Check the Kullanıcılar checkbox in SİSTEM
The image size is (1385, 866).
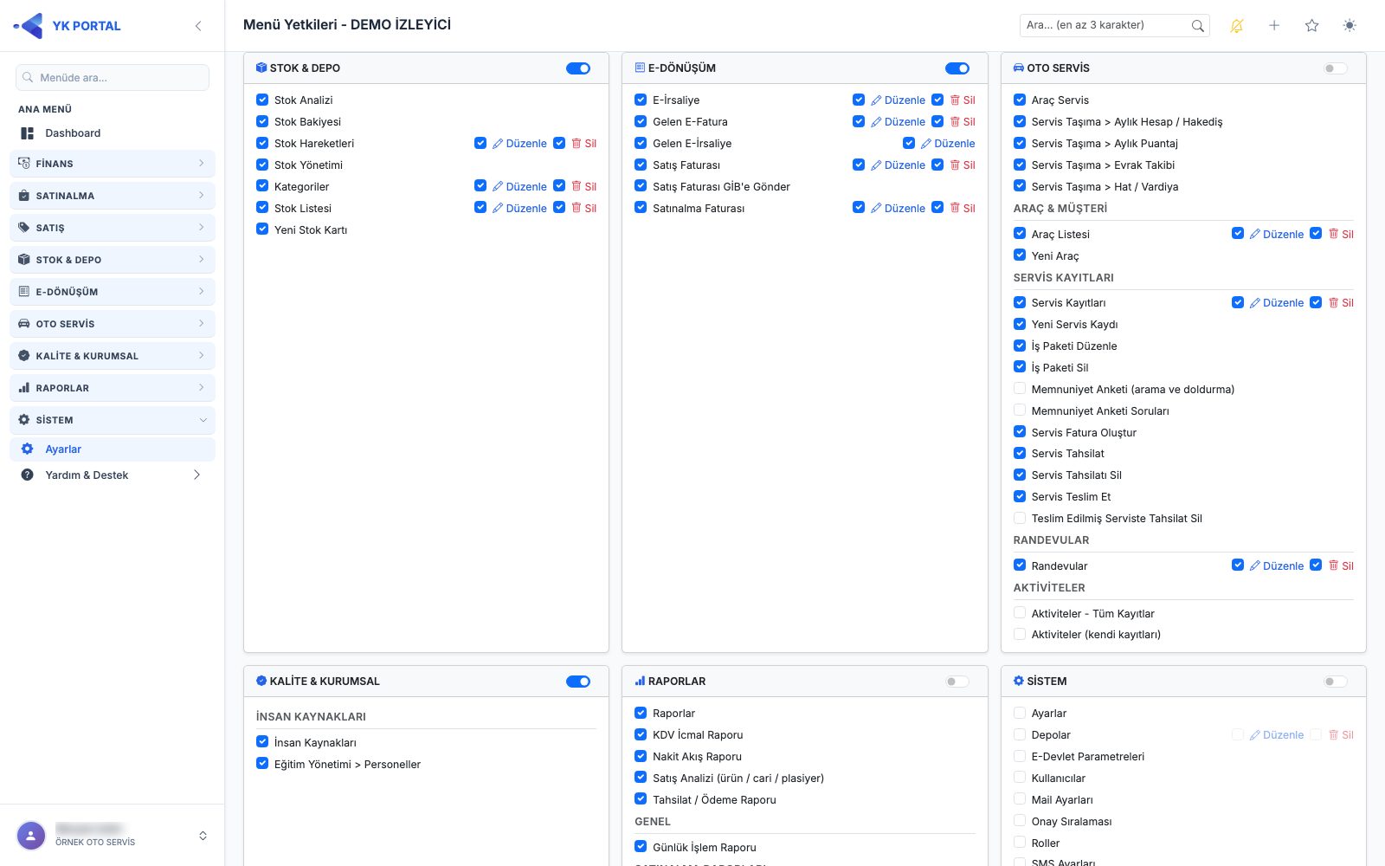click(x=1020, y=778)
